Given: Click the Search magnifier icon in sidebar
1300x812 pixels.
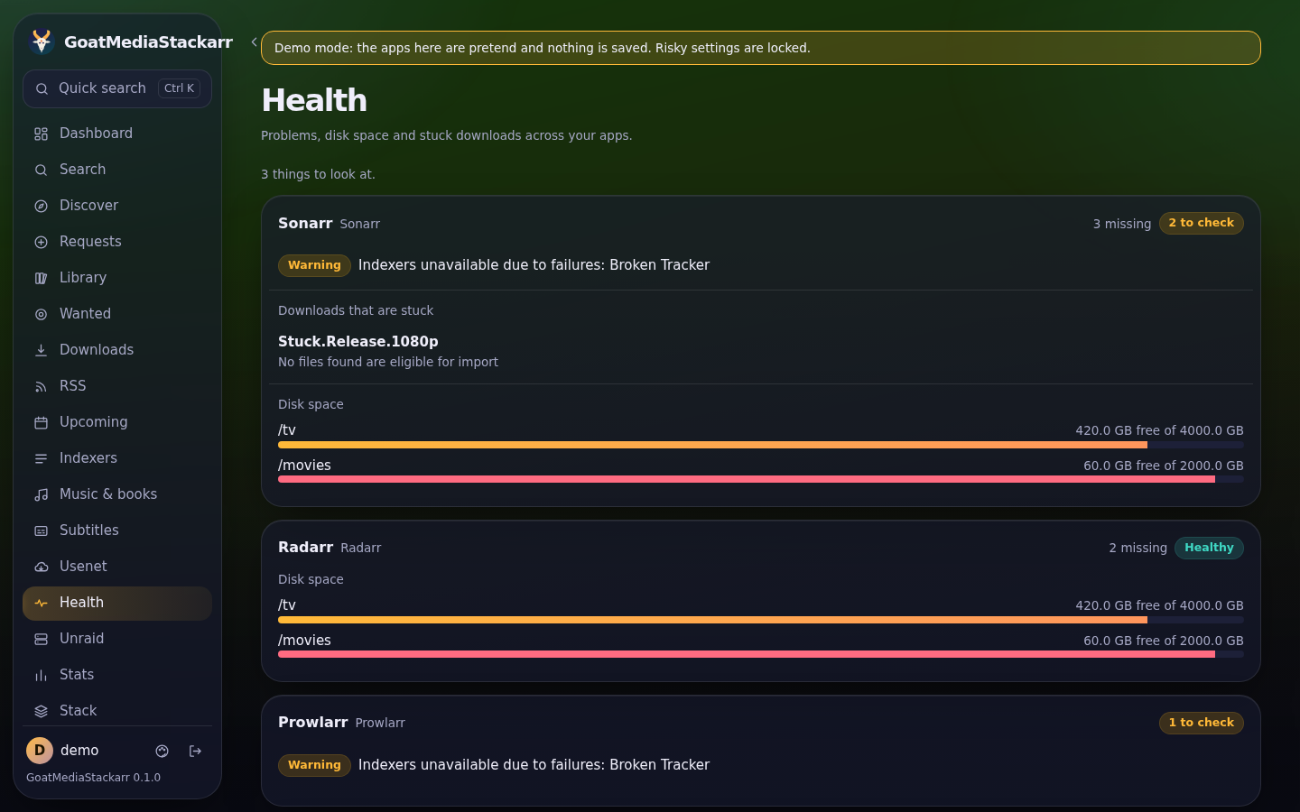Looking at the screenshot, I should 41,170.
